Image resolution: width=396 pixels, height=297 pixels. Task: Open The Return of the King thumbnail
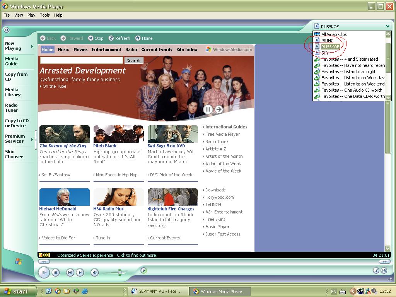[65, 134]
